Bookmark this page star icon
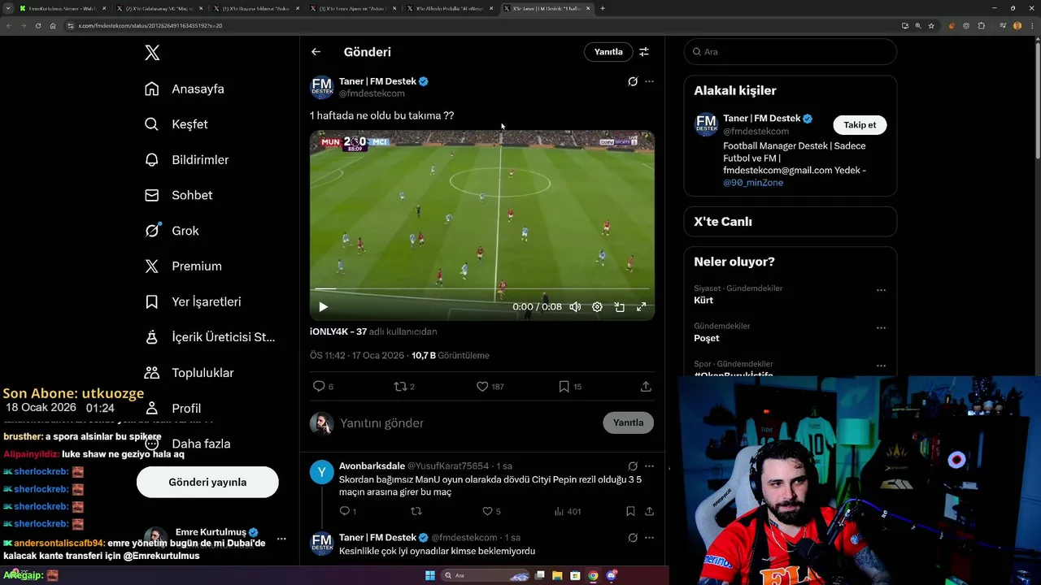 [931, 26]
